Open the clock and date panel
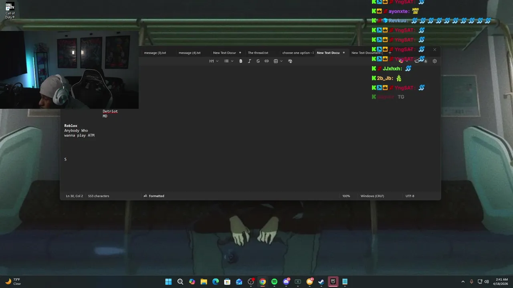 pyautogui.click(x=501, y=282)
